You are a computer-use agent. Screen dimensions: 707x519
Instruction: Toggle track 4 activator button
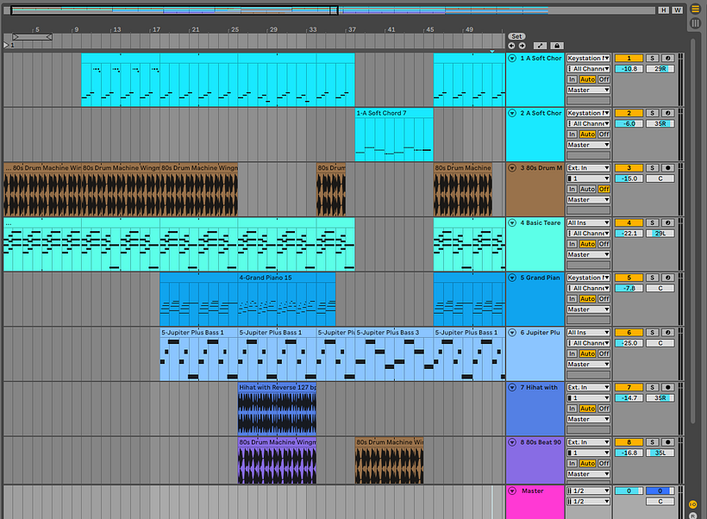tap(629, 222)
